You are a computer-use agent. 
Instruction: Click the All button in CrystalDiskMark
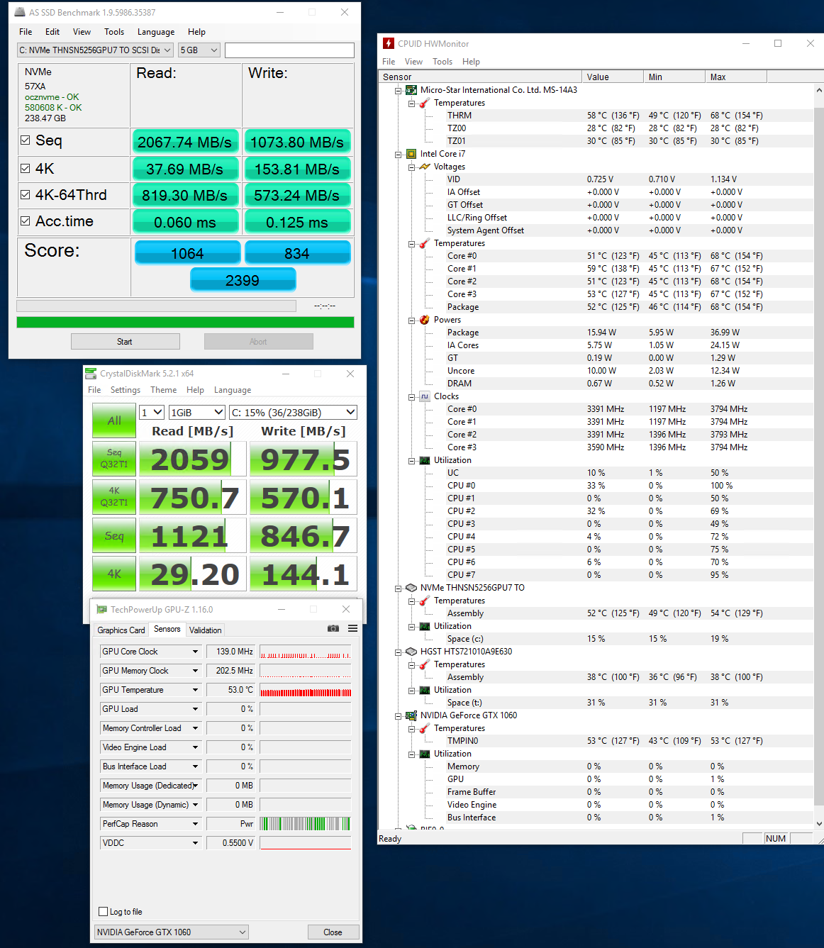click(114, 420)
